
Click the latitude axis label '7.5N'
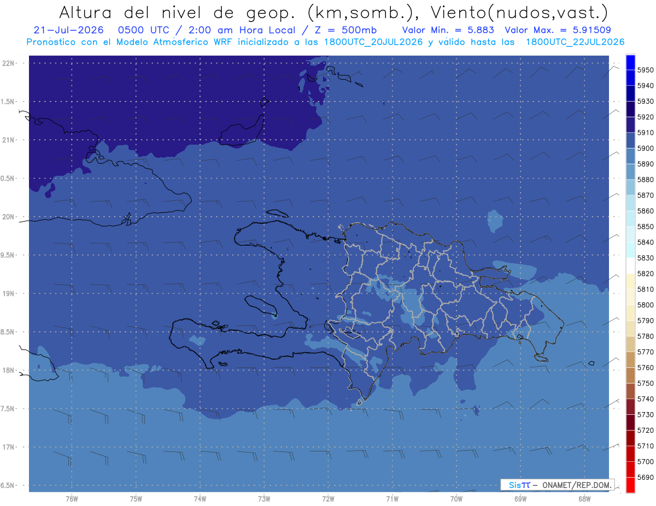click(x=8, y=409)
